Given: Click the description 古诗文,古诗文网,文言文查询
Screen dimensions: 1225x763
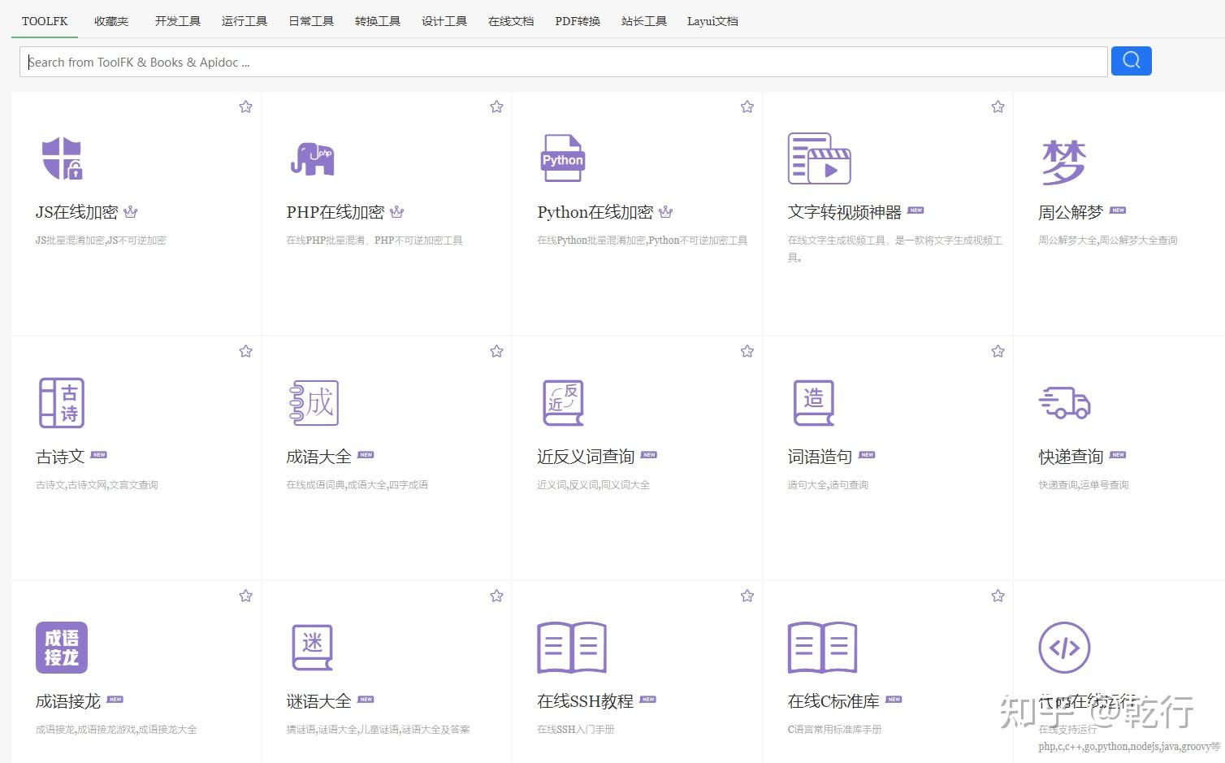Looking at the screenshot, I should [97, 485].
